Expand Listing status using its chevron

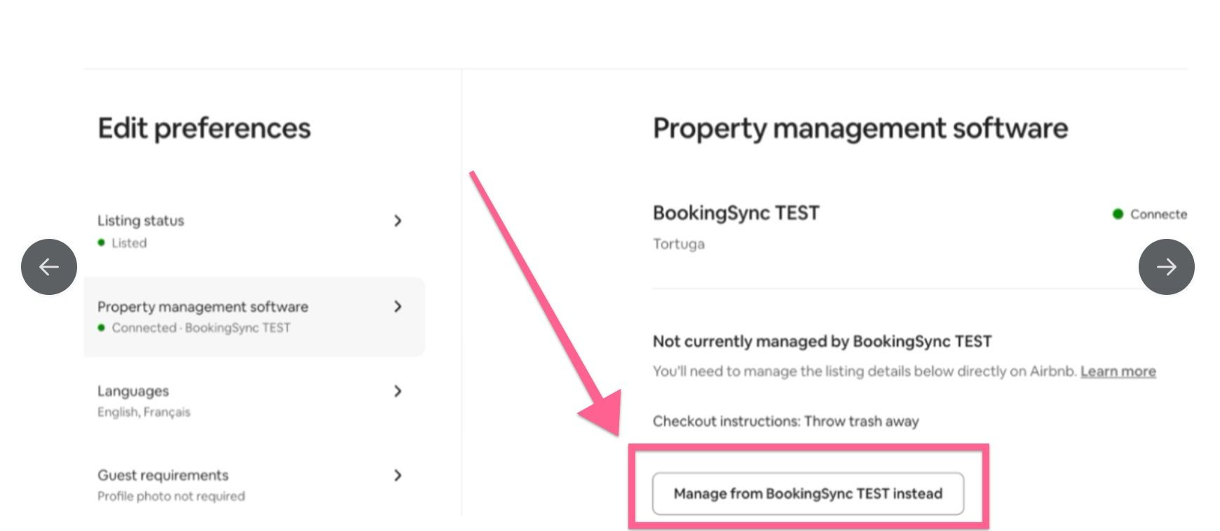tap(398, 221)
